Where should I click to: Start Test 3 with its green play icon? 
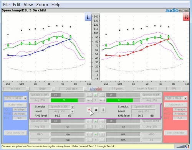(x=96, y=121)
